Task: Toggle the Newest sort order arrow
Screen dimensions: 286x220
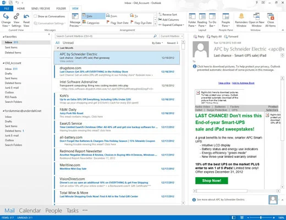Action: point(173,43)
